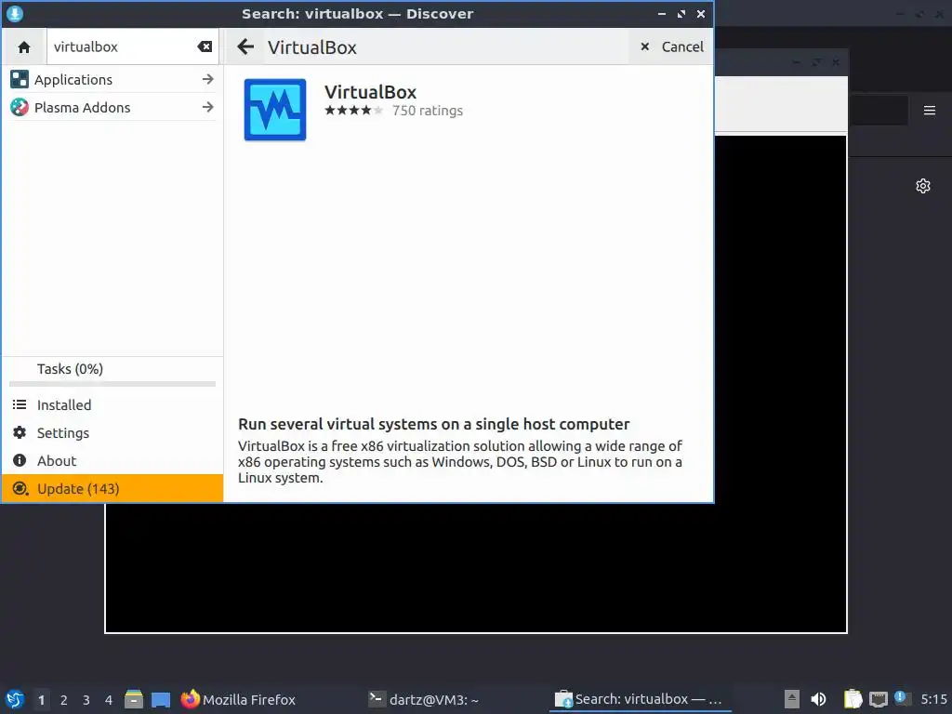Show Installed applications list

[x=112, y=405]
